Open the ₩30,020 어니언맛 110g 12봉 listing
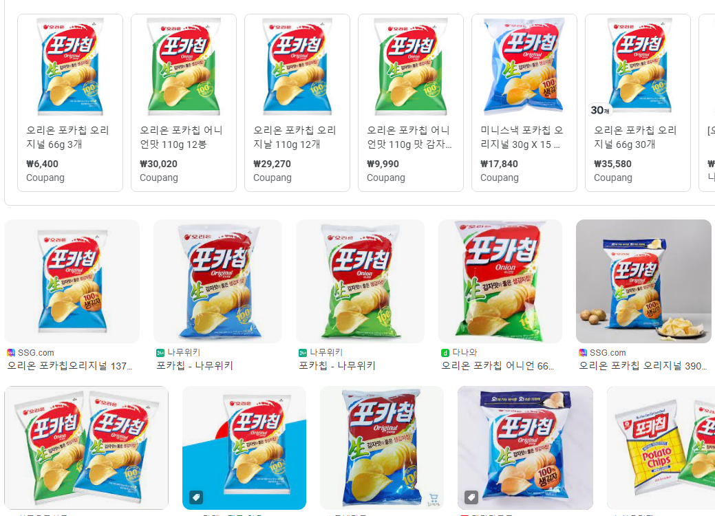 (184, 103)
